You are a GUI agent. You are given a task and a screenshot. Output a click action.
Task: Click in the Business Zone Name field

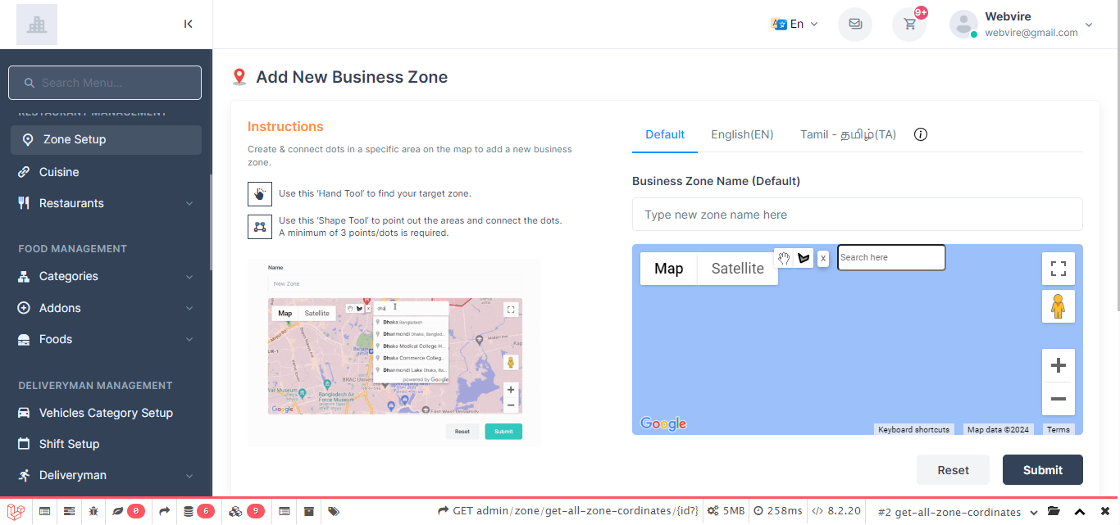[857, 215]
